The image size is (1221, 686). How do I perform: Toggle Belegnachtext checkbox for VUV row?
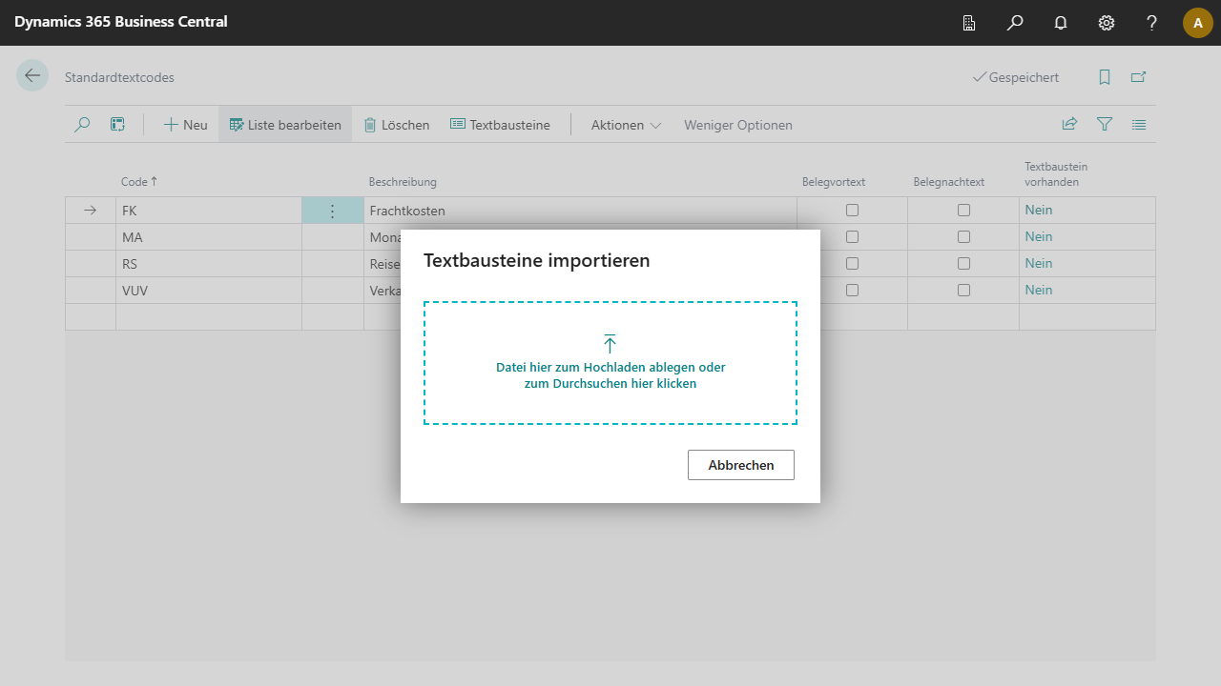pos(963,291)
